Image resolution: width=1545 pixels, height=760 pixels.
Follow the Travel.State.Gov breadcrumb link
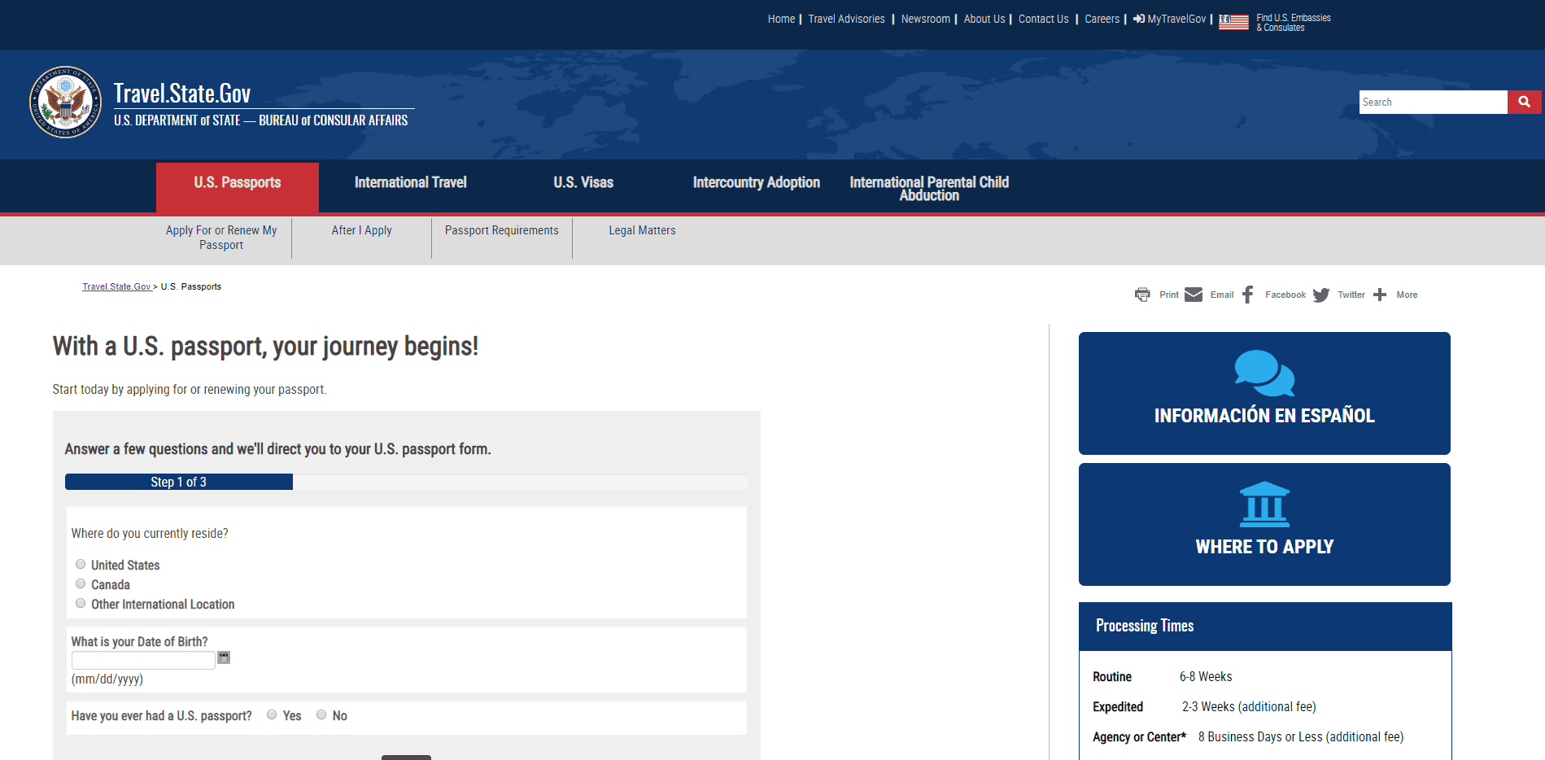pos(116,286)
